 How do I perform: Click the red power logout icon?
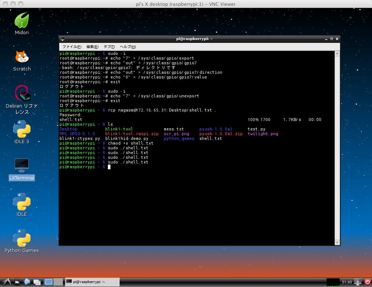click(x=368, y=282)
